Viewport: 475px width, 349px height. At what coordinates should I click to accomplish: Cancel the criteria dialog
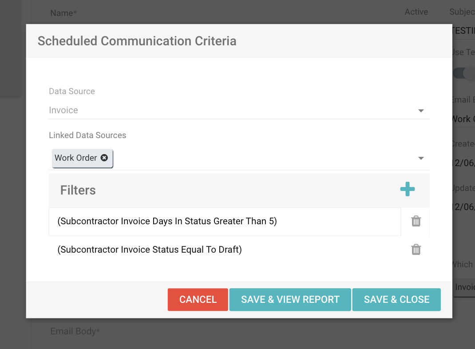(x=198, y=300)
